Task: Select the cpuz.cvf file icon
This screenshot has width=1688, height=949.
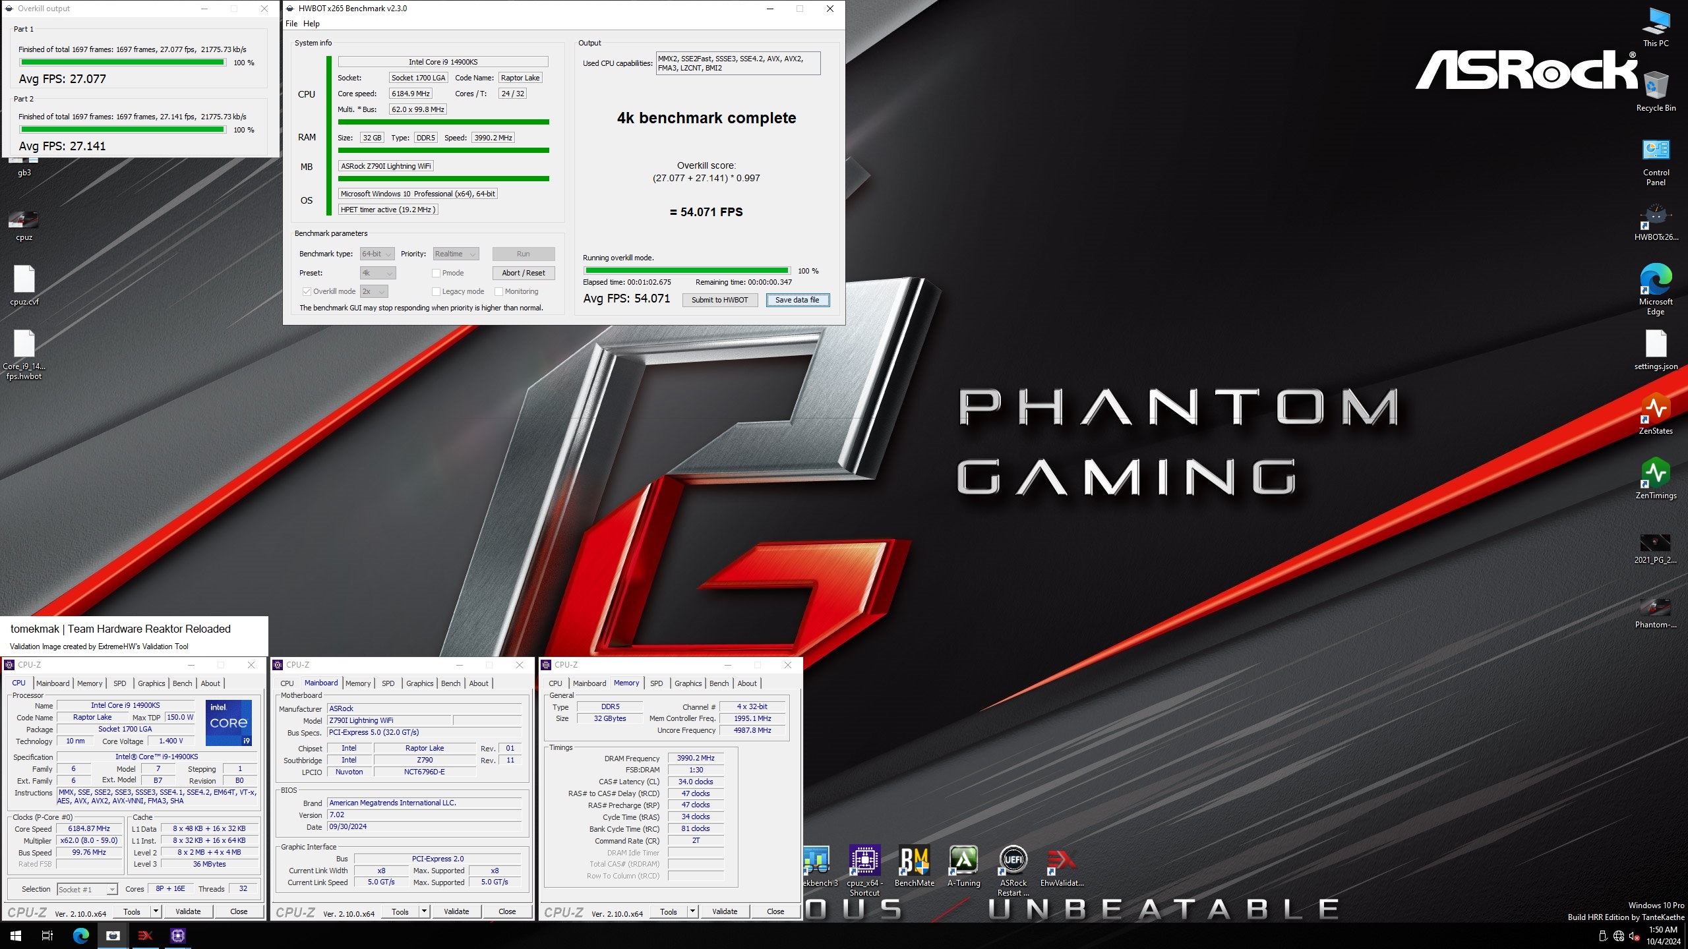Action: 24,285
